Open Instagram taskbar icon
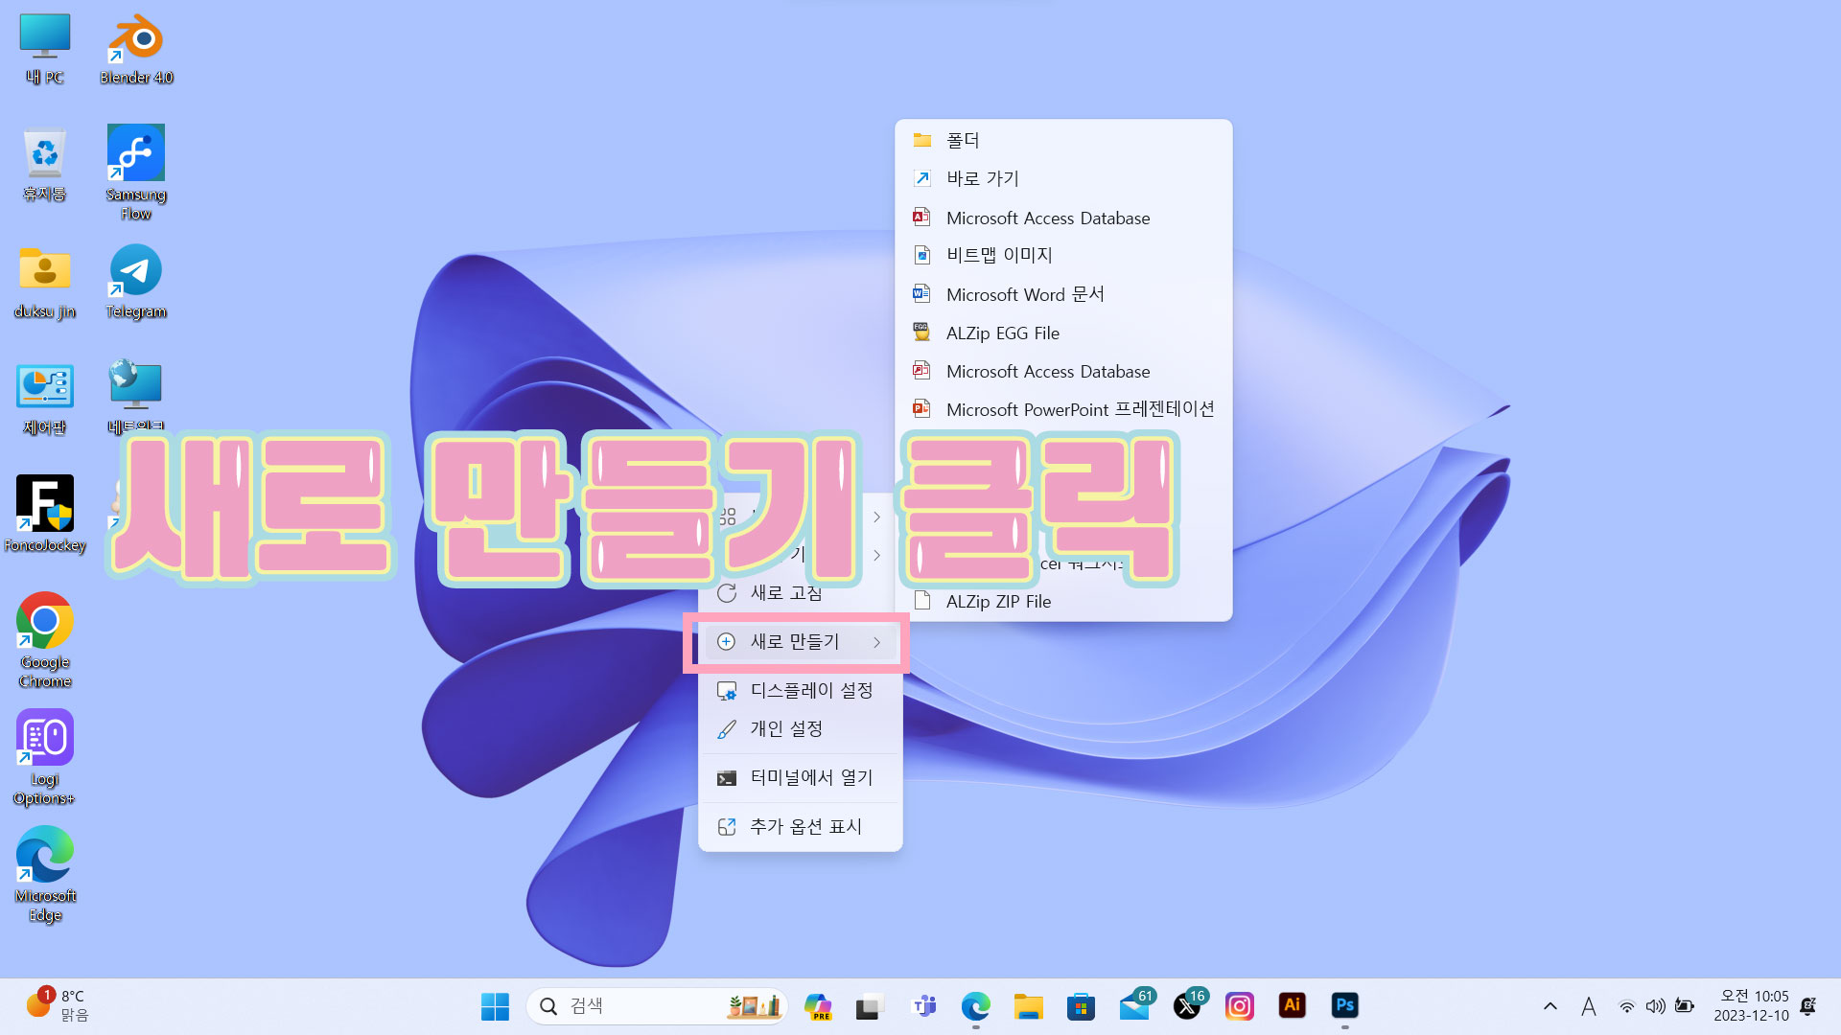Image resolution: width=1841 pixels, height=1035 pixels. click(1239, 1005)
